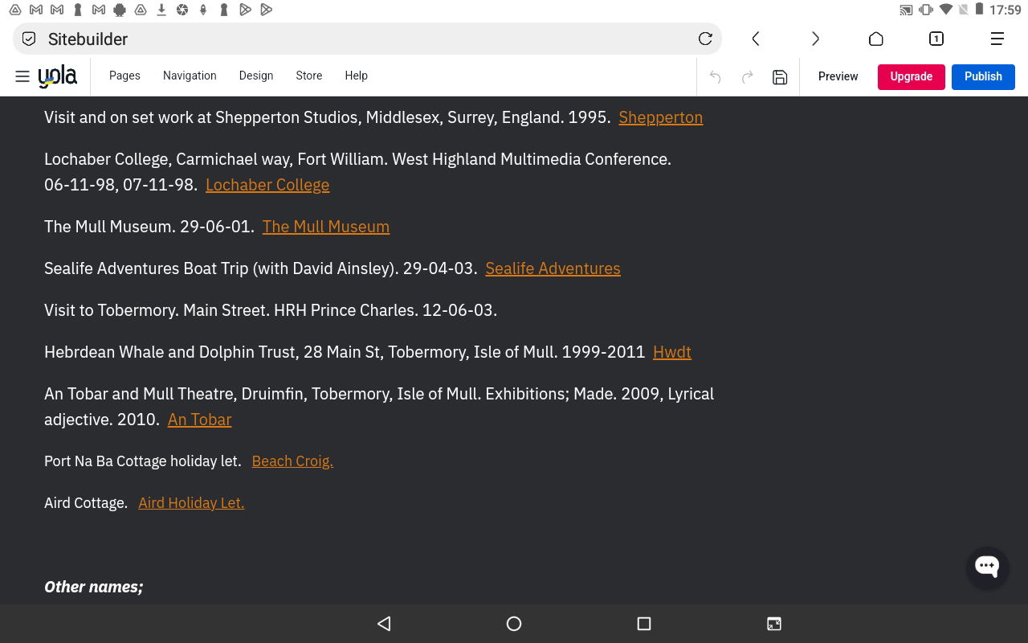Click the Yola logo
Image resolution: width=1028 pixels, height=643 pixels.
[58, 76]
